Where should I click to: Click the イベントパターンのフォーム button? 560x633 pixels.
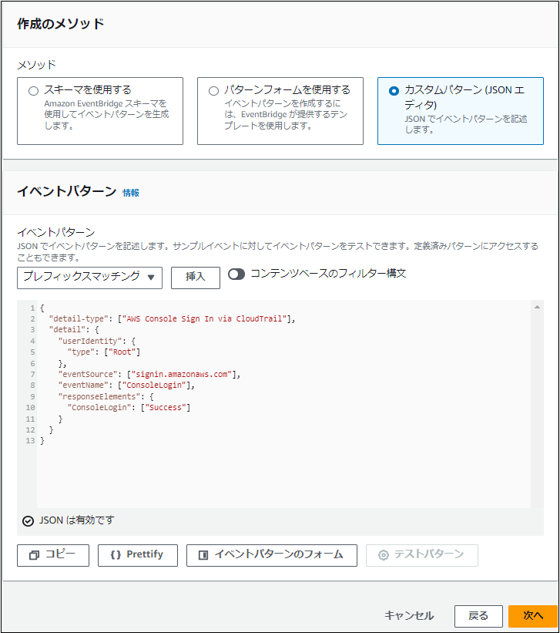(272, 555)
